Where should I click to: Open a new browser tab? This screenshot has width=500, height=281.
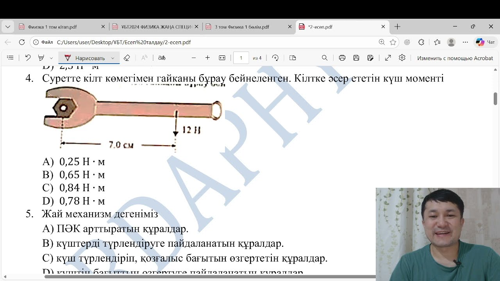[397, 27]
